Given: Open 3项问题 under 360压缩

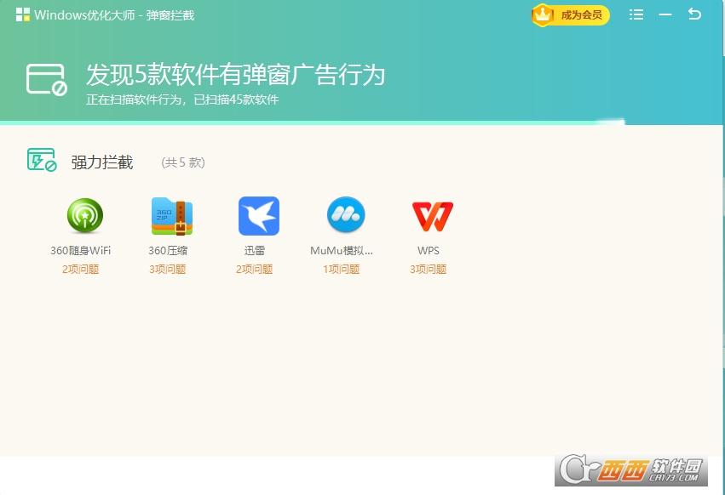Looking at the screenshot, I should tap(167, 270).
